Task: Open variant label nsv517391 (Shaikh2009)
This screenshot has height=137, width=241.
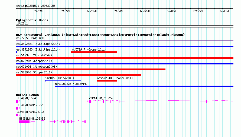Action: coord(34,55)
